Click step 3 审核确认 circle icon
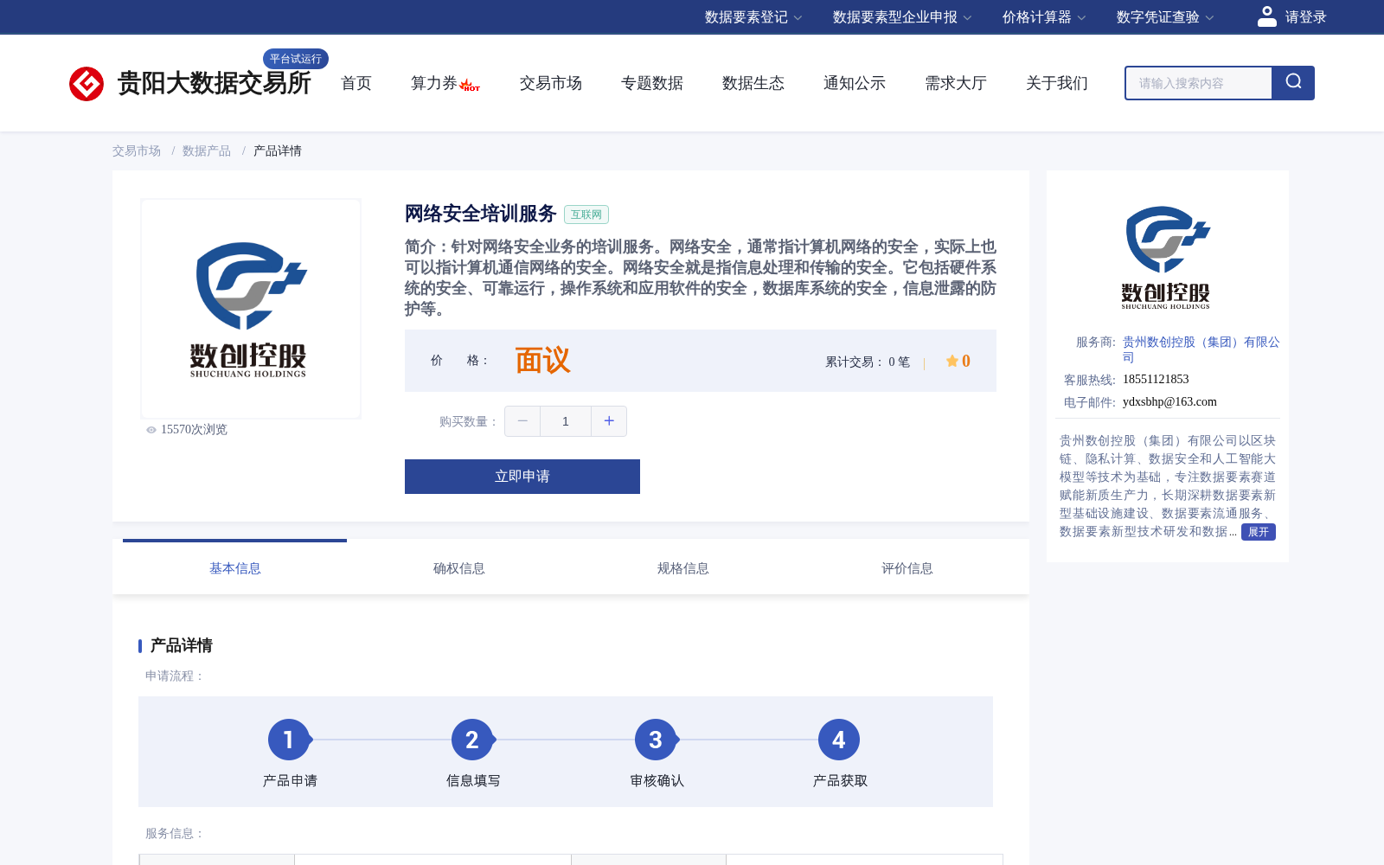This screenshot has width=1384, height=865. 656,740
